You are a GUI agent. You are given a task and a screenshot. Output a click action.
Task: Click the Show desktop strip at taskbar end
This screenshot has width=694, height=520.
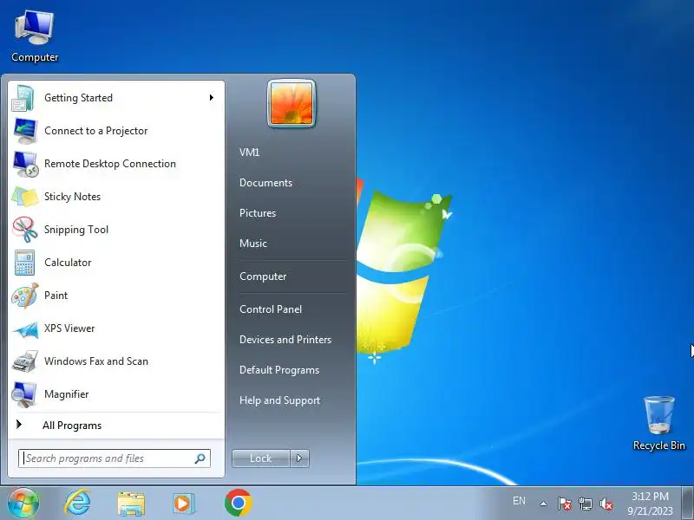[688, 504]
